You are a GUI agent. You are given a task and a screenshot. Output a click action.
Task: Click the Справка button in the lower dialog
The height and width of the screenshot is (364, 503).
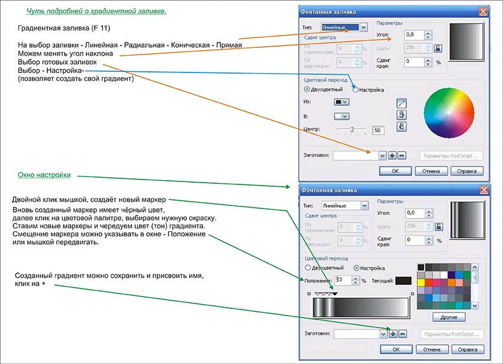(x=466, y=348)
